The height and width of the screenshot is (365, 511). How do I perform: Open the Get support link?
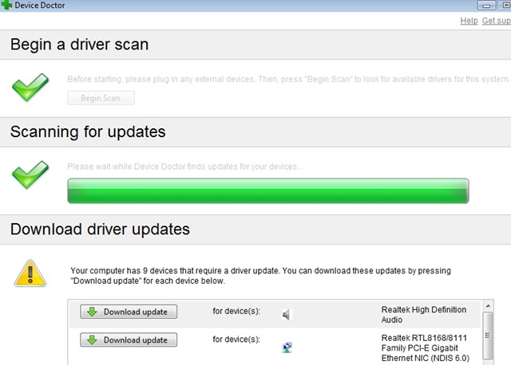coord(497,21)
